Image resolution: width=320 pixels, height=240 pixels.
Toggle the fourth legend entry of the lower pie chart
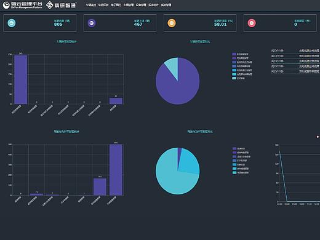click(x=240, y=161)
